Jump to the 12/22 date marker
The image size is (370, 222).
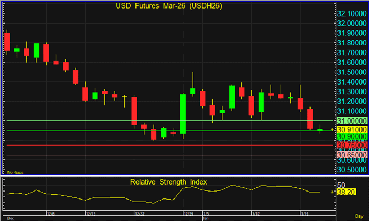pos(139,213)
